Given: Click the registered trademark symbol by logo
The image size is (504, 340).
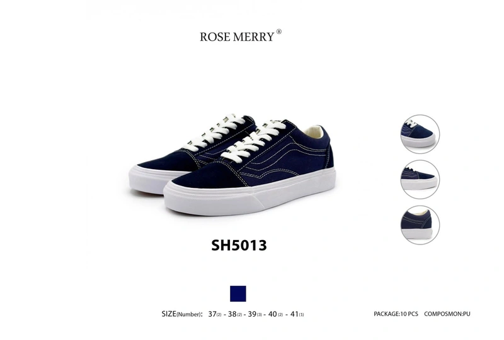Looking at the screenshot, I should click(278, 31).
